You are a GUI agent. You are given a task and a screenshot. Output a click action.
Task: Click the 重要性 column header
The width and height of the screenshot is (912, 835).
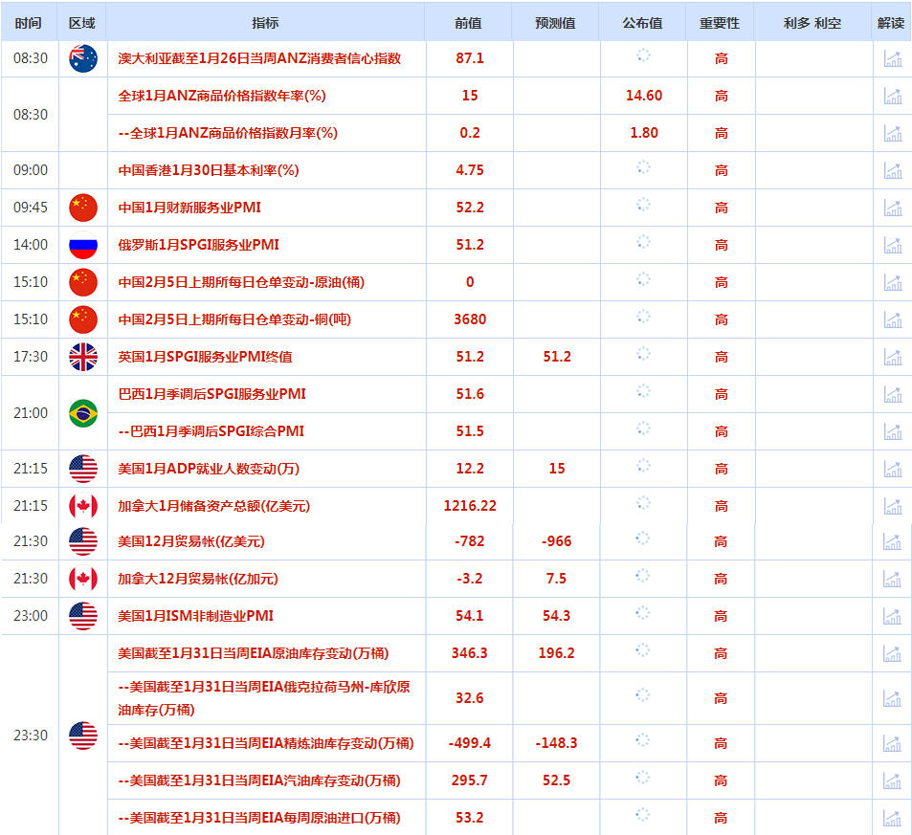point(720,23)
